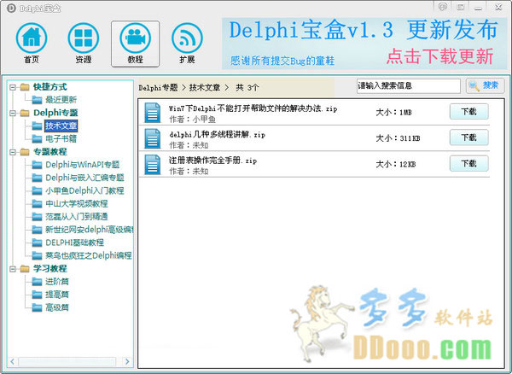Select 菜鸟也疯狂之Delphi编程 tree item
512x374 pixels.
tap(89, 255)
